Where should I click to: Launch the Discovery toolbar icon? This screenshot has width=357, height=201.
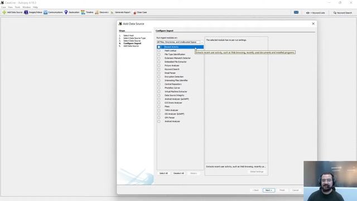click(97, 12)
